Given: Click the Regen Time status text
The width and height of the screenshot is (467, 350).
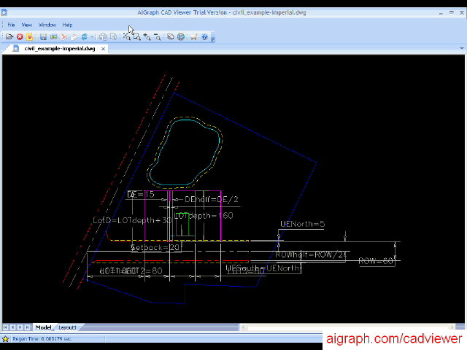Looking at the screenshot, I should [x=42, y=338].
